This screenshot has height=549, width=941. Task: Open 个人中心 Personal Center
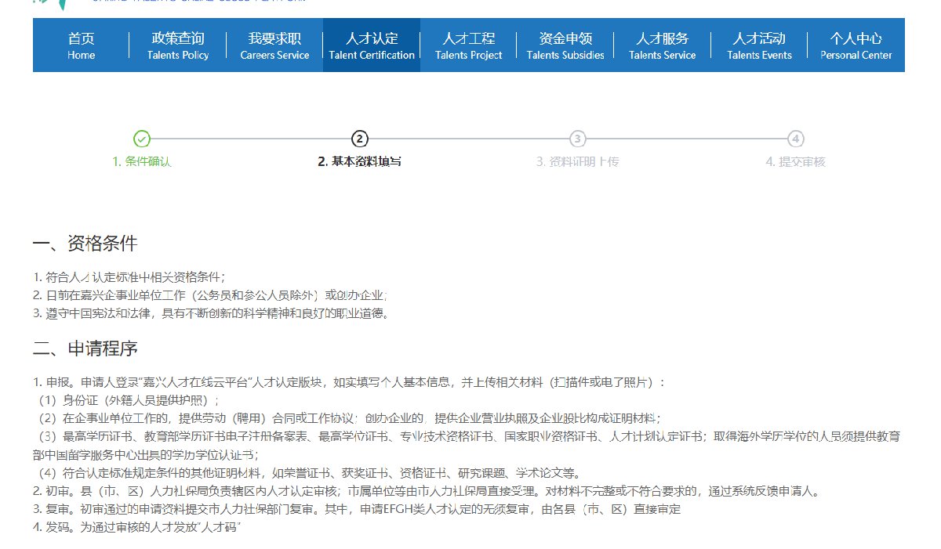pos(856,45)
